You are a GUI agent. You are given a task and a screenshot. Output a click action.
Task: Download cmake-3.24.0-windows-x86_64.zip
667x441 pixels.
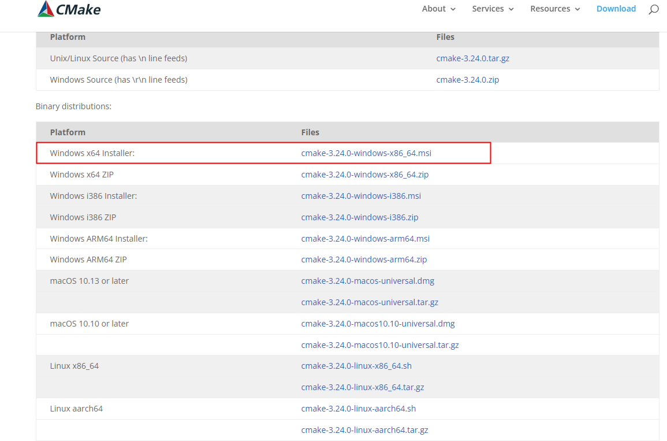click(x=364, y=175)
